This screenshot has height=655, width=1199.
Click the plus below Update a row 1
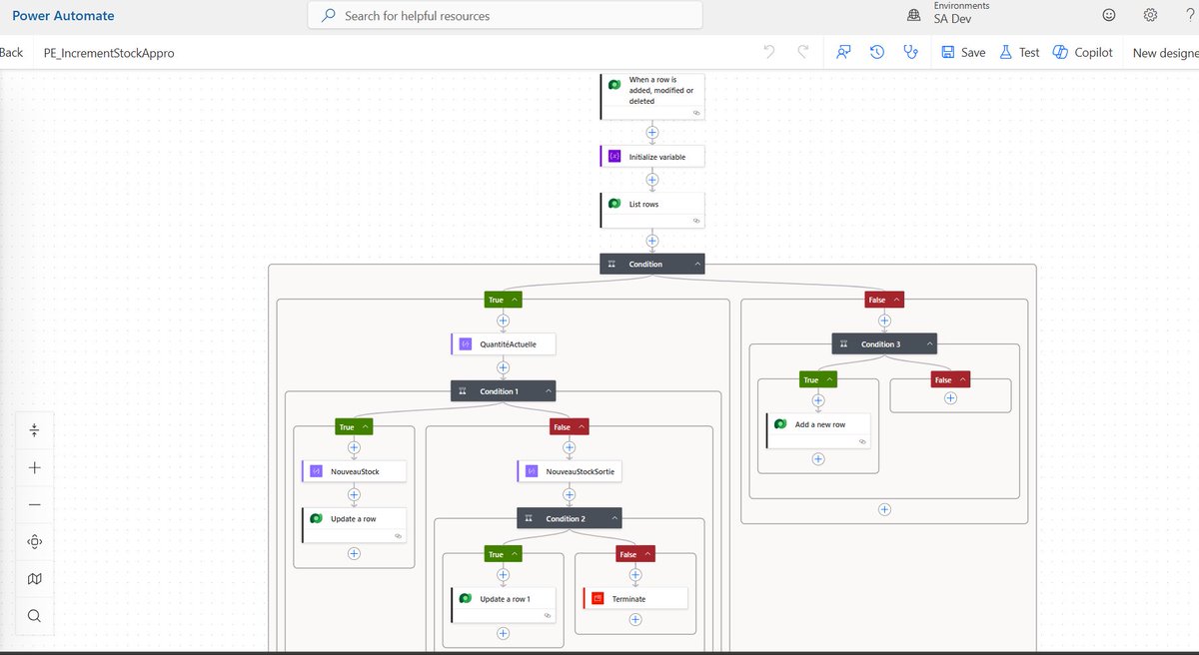click(x=503, y=633)
